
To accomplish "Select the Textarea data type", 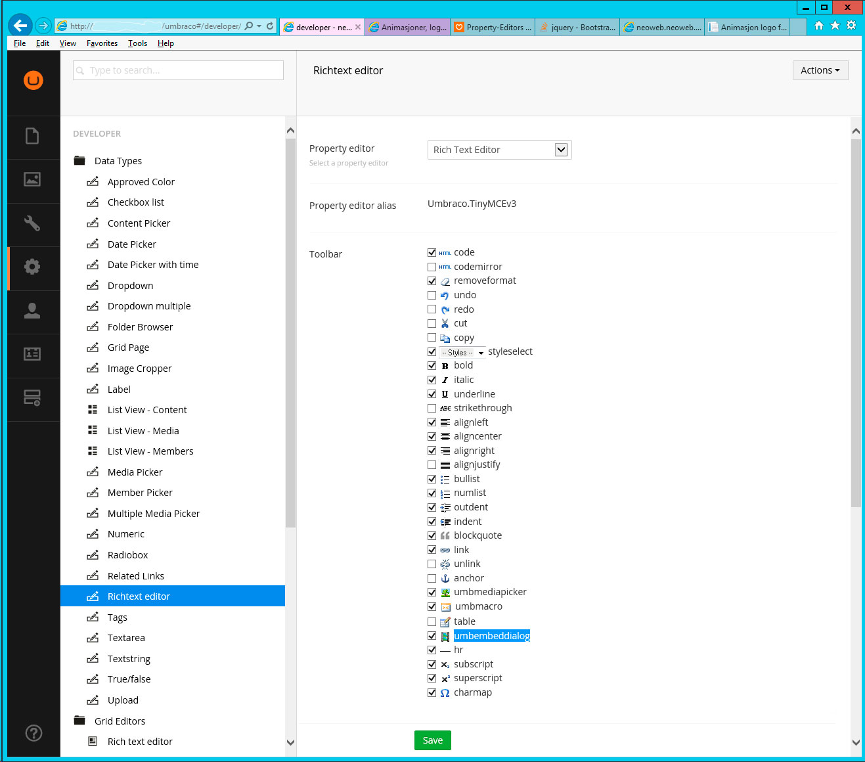I will click(126, 638).
